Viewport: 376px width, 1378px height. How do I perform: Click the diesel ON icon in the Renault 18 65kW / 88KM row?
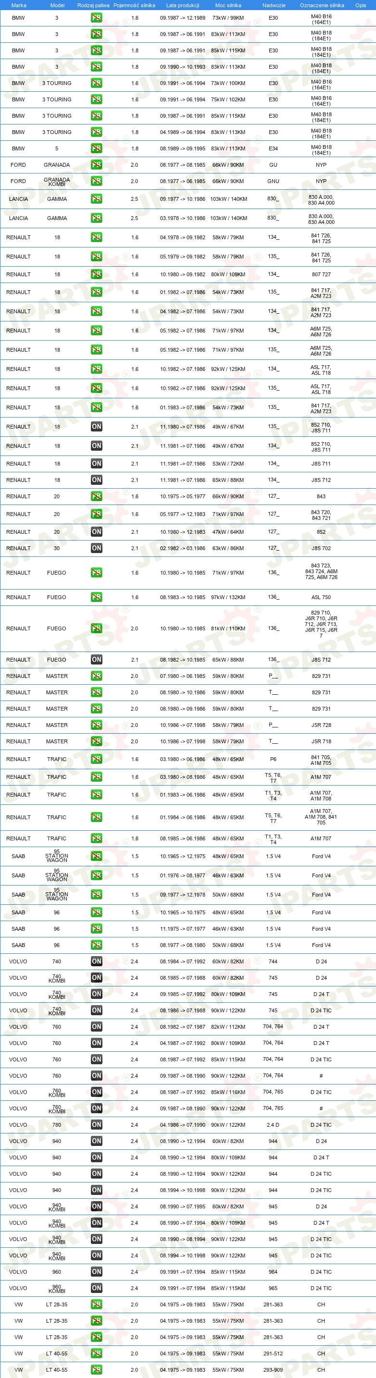[97, 480]
